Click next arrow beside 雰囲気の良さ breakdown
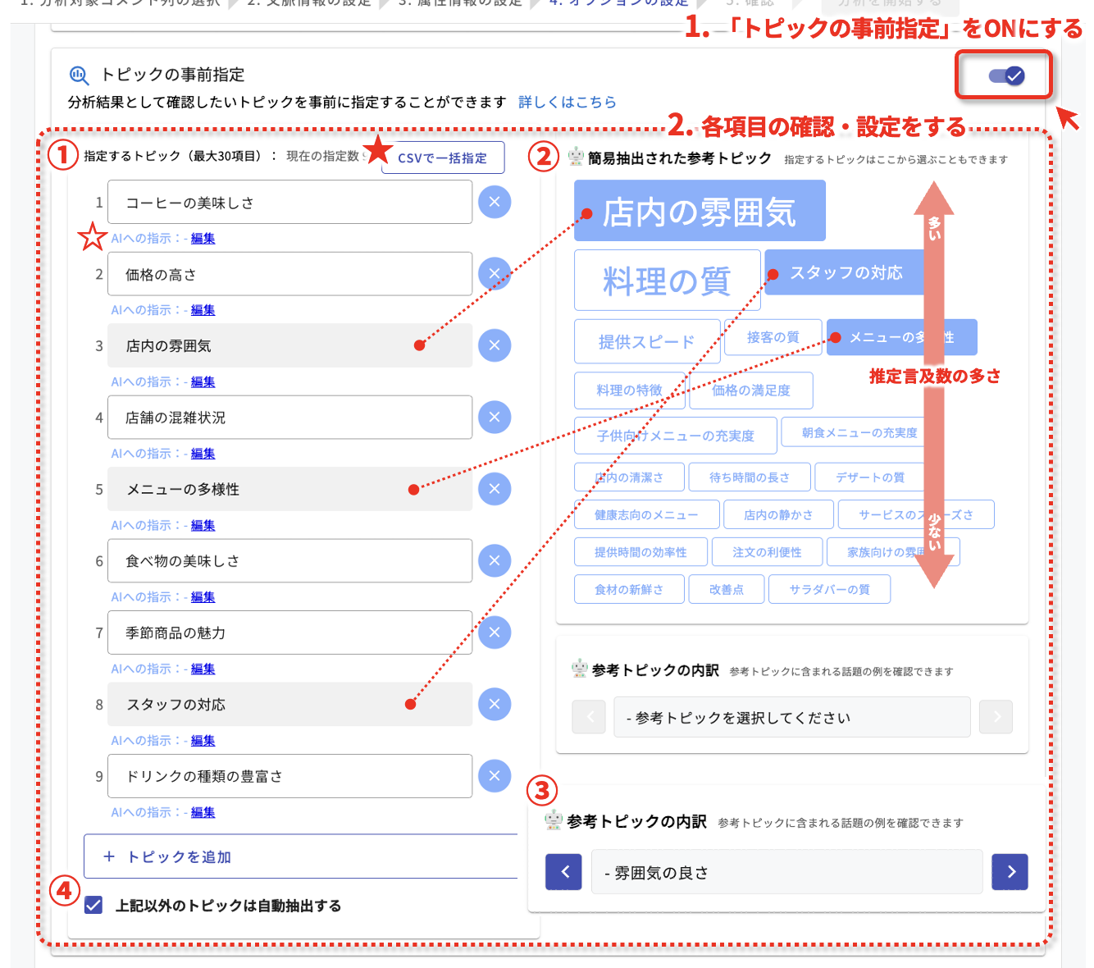Screen dimensions: 1094x968 1010,871
